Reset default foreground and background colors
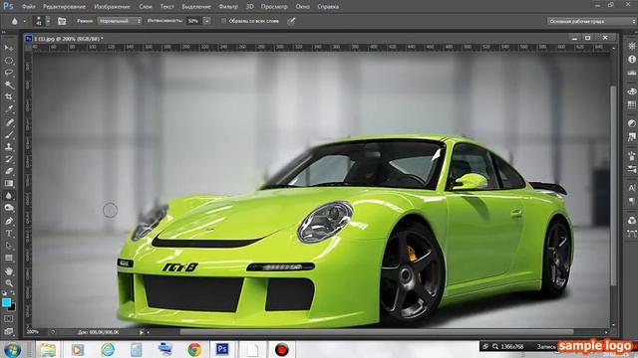The width and height of the screenshot is (638, 358). (x=4, y=292)
